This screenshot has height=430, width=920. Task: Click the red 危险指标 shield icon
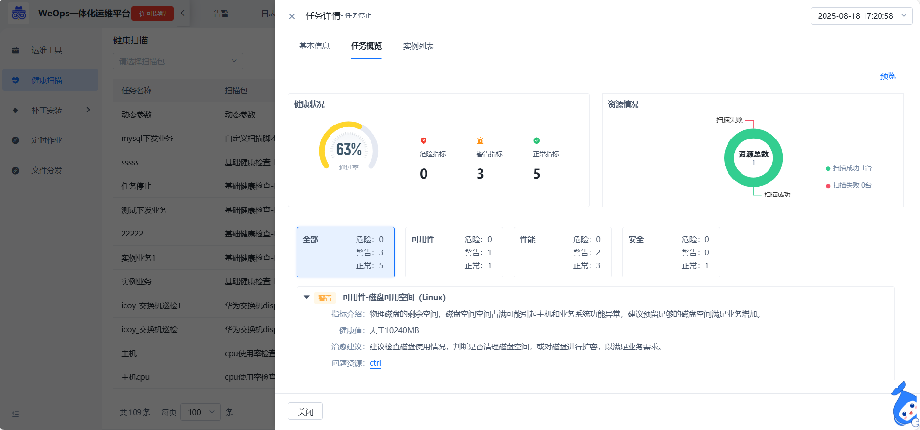tap(424, 141)
